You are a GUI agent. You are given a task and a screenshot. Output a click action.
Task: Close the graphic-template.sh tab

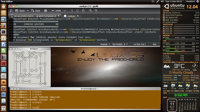tap(59, 16)
